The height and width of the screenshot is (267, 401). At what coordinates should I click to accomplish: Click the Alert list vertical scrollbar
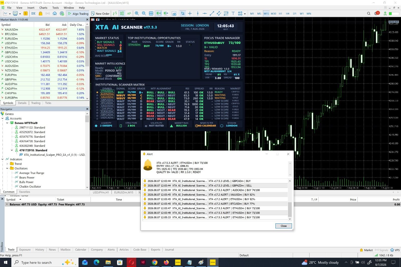290,200
